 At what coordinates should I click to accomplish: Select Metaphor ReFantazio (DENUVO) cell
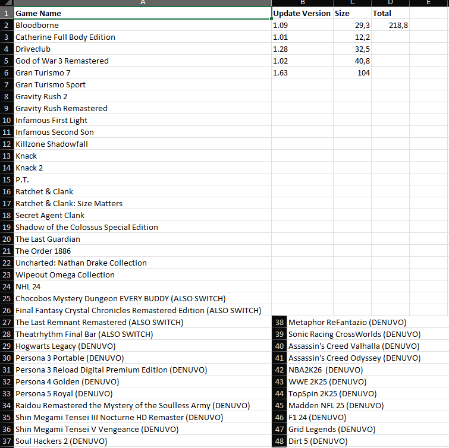pos(368,322)
